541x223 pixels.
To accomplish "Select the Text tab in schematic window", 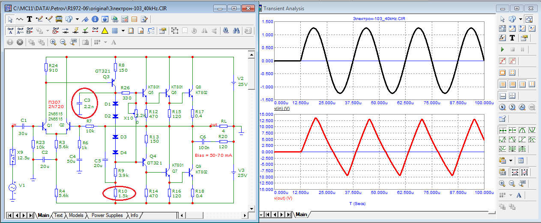I will (58, 215).
